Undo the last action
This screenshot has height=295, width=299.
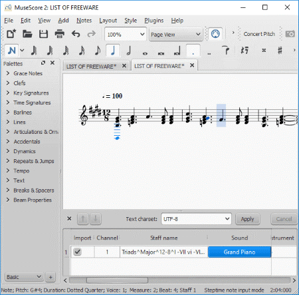[x=76, y=34]
